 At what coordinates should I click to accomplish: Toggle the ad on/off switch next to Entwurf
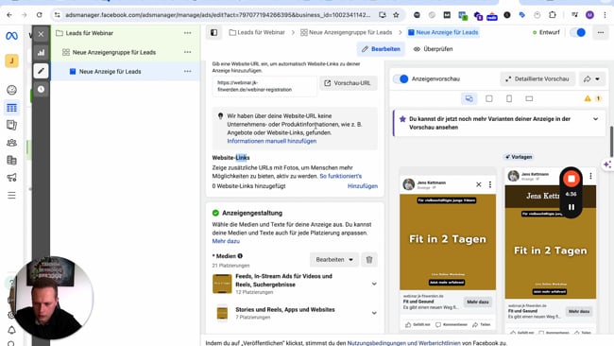click(578, 32)
